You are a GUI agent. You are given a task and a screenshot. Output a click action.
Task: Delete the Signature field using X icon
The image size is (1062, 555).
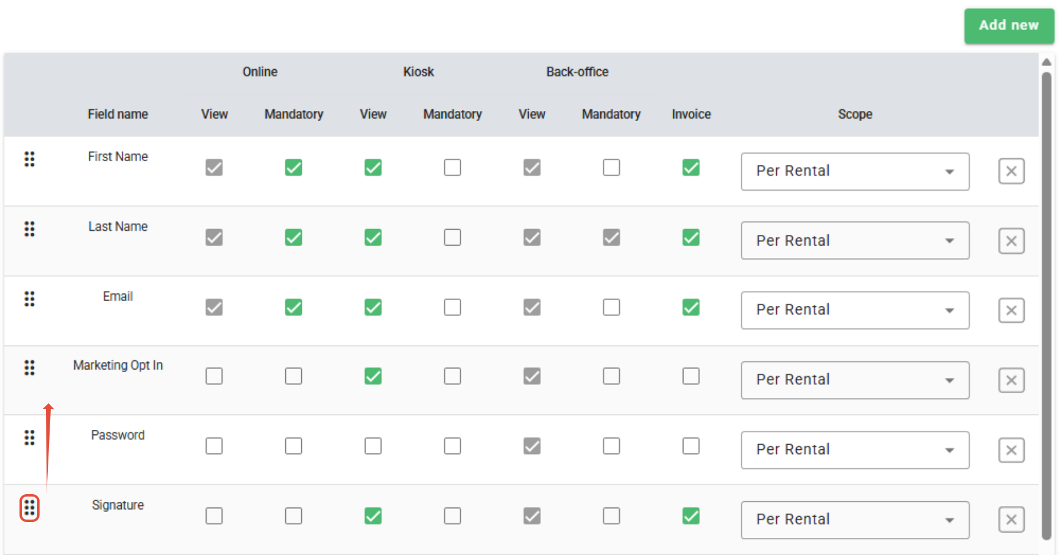point(1011,520)
